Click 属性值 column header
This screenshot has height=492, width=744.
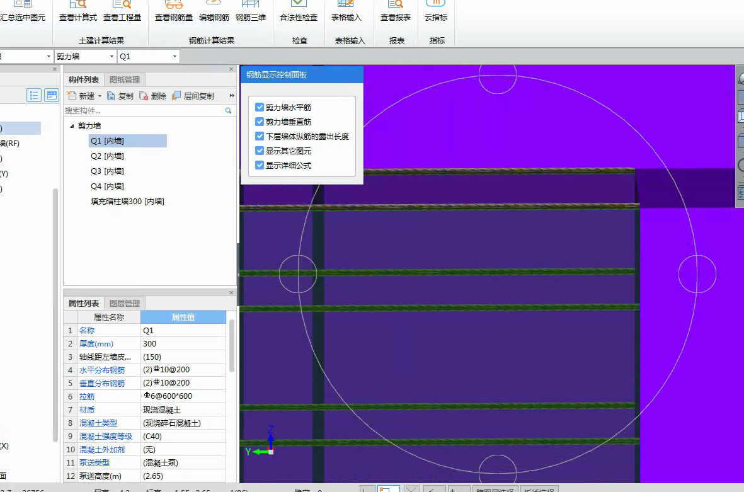coord(183,317)
